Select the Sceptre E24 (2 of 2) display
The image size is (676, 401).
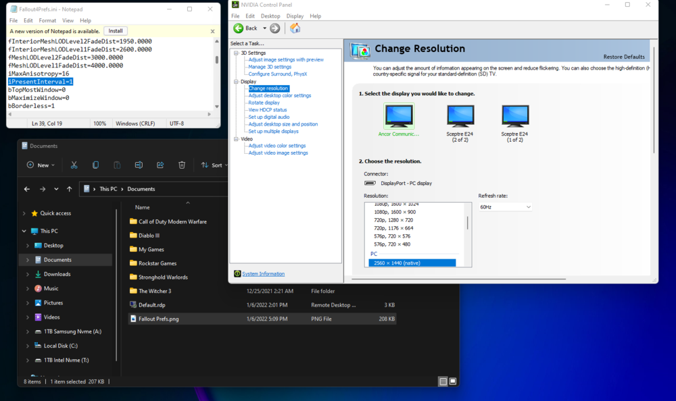(x=460, y=117)
